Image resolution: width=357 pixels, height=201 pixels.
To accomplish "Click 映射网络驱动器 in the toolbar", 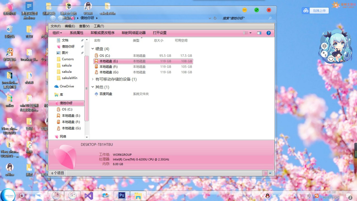I will click(134, 33).
